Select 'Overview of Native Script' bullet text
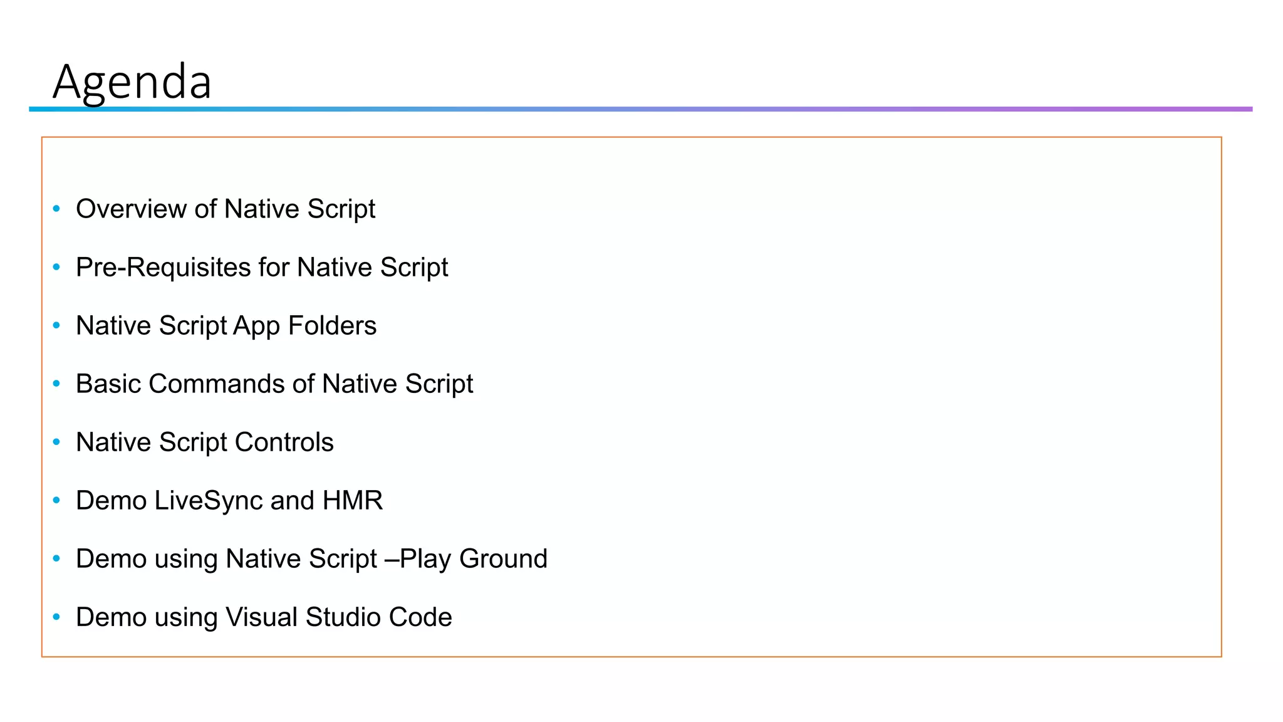The width and height of the screenshot is (1283, 722). pos(226,209)
